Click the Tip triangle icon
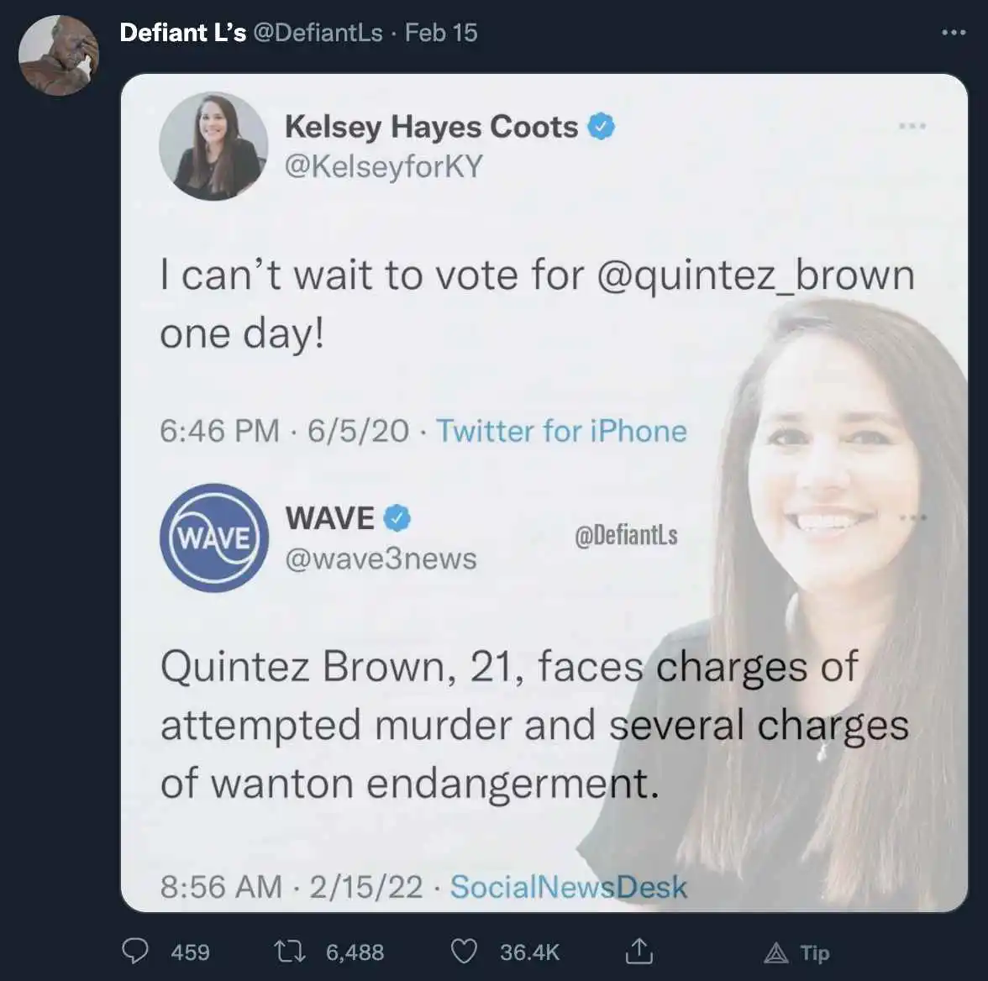The height and width of the screenshot is (981, 988). point(776,952)
